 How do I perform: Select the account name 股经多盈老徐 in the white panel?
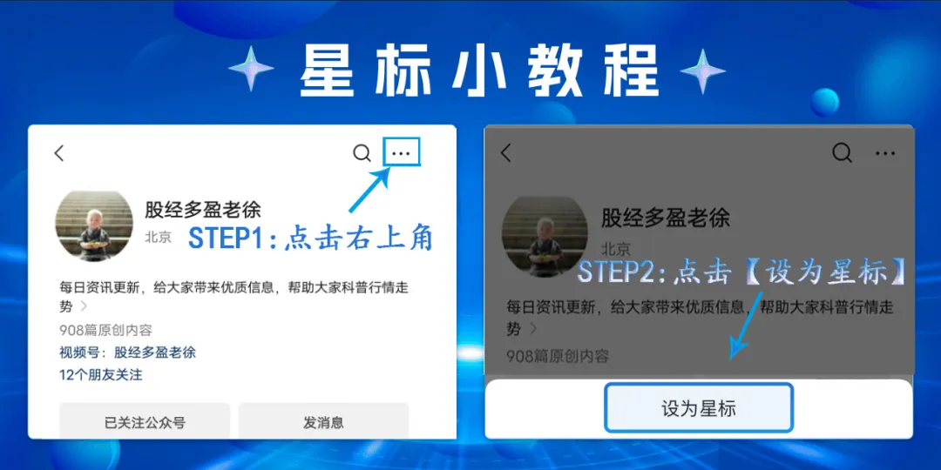(x=203, y=210)
